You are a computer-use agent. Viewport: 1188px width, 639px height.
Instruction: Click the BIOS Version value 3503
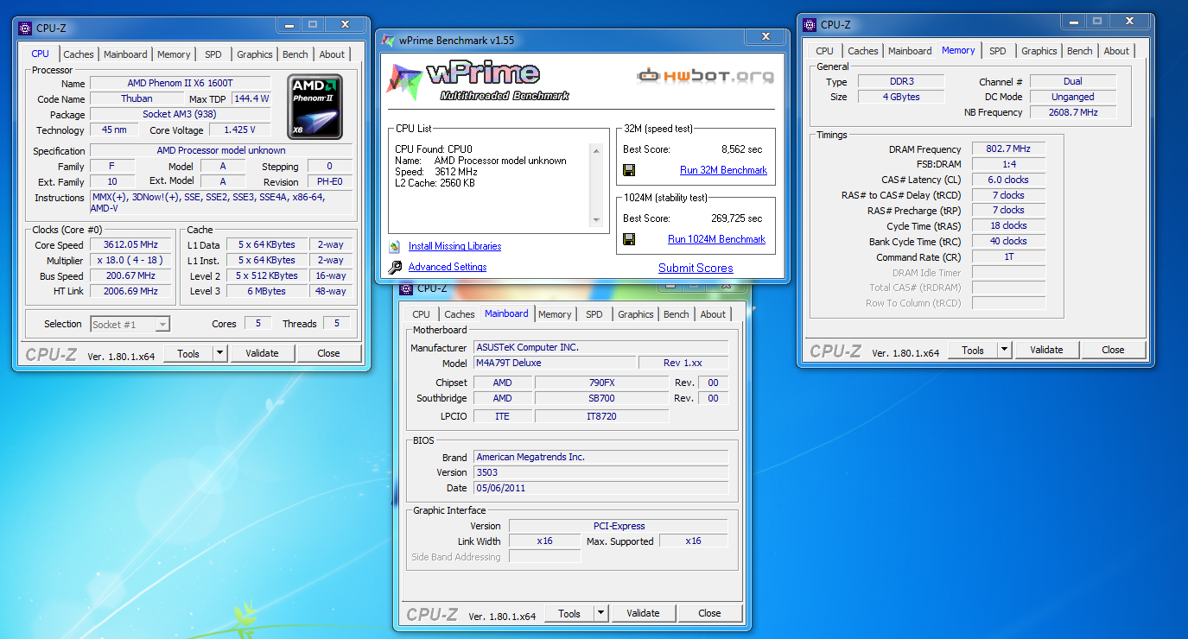pyautogui.click(x=600, y=472)
